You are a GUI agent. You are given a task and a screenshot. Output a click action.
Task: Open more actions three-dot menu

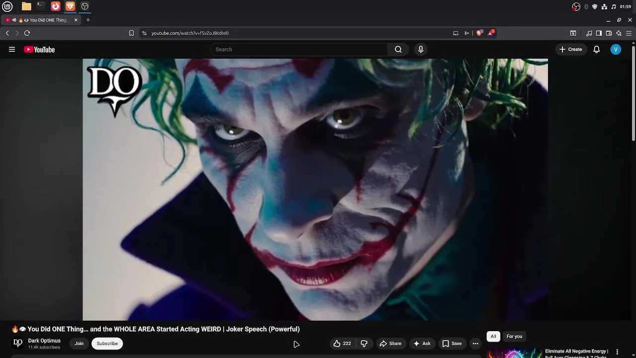[476, 344]
